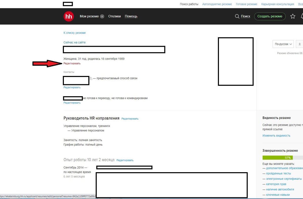Click электронные сертификаты suggestion link

click(284, 179)
